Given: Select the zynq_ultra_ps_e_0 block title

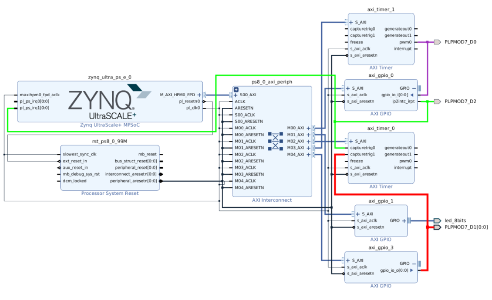Looking at the screenshot, I should (x=110, y=77).
